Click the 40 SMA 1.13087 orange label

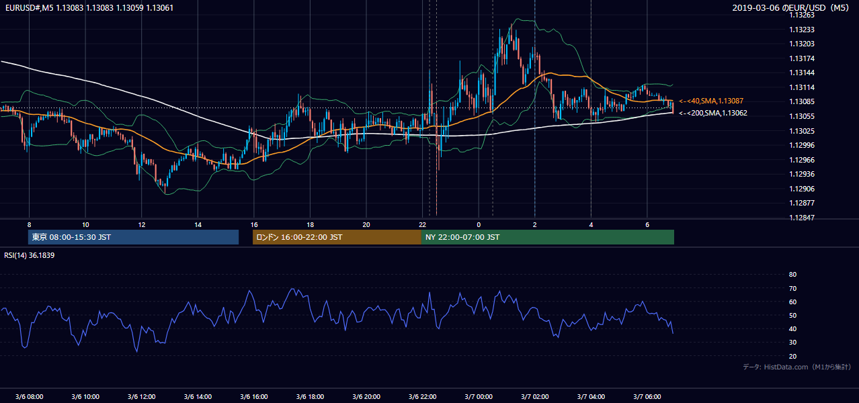pos(711,101)
